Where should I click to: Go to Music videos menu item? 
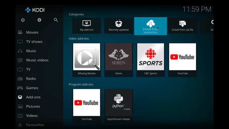[x=37, y=60]
